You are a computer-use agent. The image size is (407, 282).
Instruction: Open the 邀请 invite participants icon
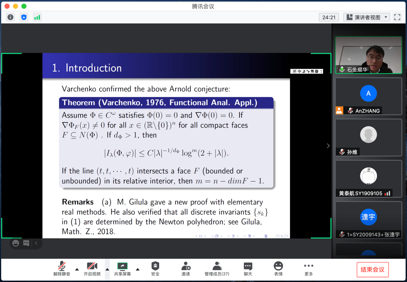pyautogui.click(x=186, y=269)
